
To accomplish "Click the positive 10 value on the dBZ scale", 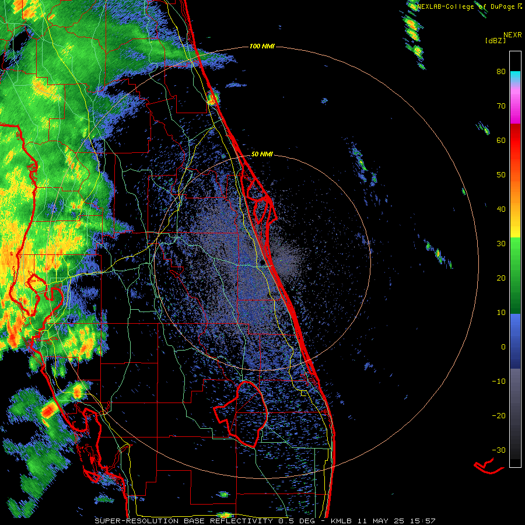I will tap(501, 313).
